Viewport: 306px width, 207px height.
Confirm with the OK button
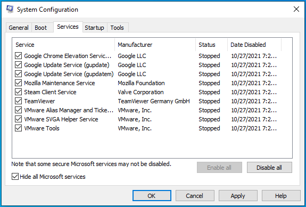point(152,196)
